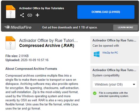Screen dimensions: 140x111
Task: Copy link using the chain icon
Action: tap(30, 15)
